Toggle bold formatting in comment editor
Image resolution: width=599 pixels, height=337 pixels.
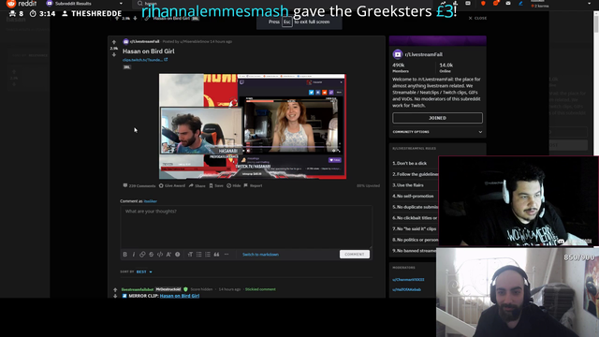124,255
